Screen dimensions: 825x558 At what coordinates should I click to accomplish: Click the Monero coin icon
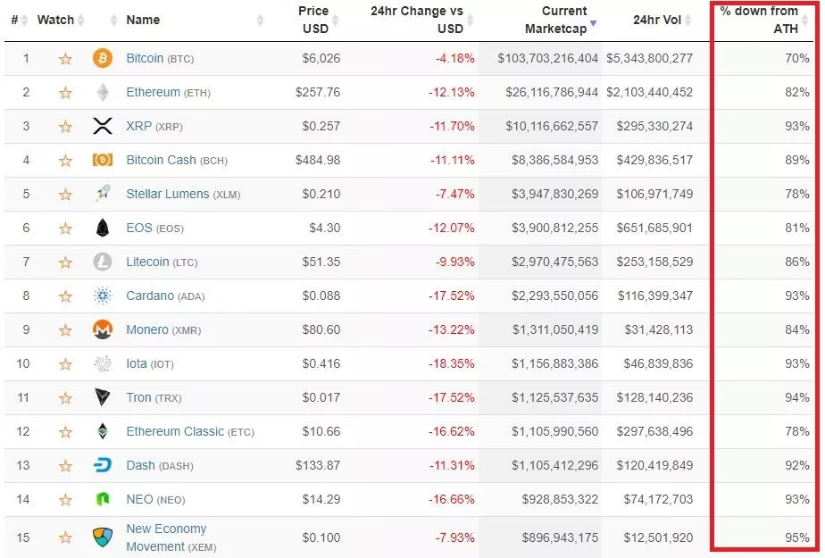103,330
